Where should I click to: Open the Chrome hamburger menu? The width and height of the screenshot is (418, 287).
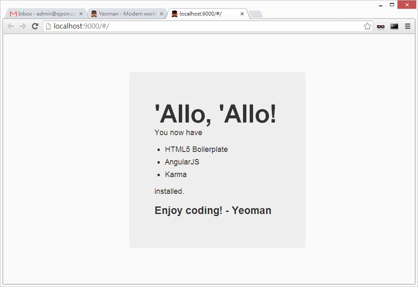click(x=408, y=26)
